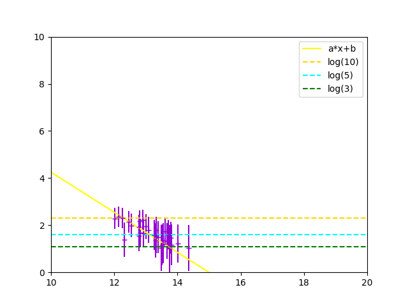
Task: Click the cyan dashed legend line sample
Action: [312, 75]
